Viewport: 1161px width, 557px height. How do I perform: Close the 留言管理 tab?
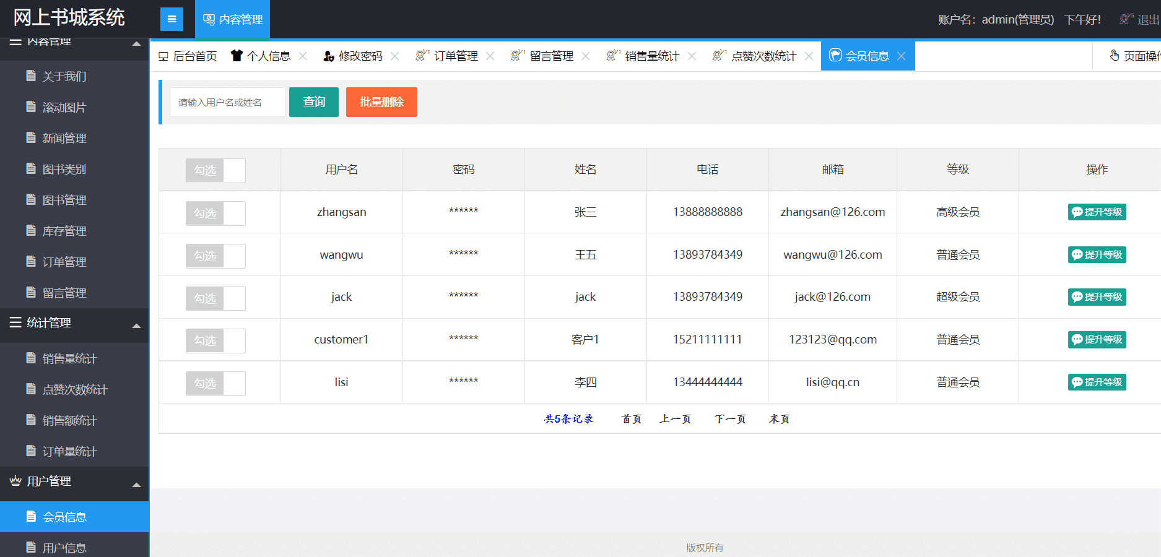[x=585, y=56]
